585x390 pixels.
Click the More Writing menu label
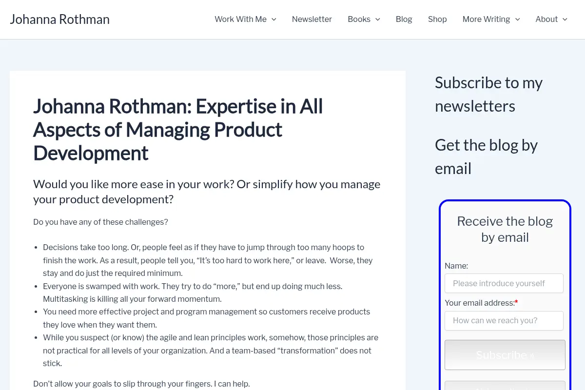[x=486, y=19]
